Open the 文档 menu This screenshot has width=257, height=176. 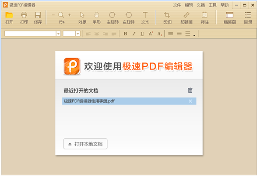pos(201,5)
